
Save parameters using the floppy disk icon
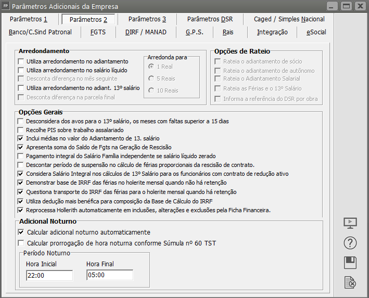tap(350, 263)
